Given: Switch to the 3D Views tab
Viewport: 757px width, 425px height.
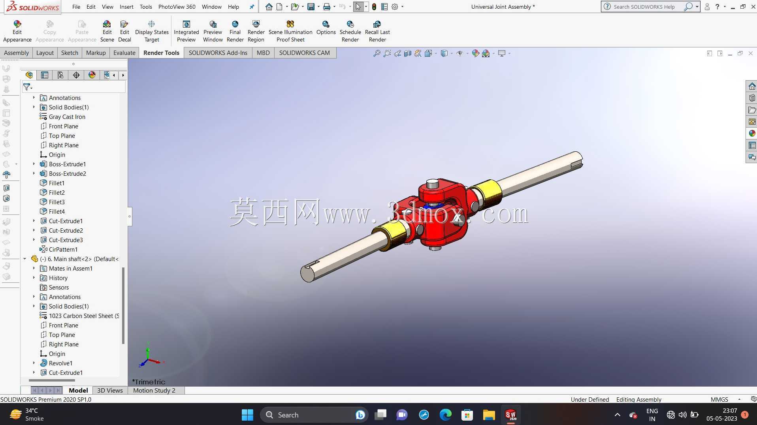Looking at the screenshot, I should point(110,391).
